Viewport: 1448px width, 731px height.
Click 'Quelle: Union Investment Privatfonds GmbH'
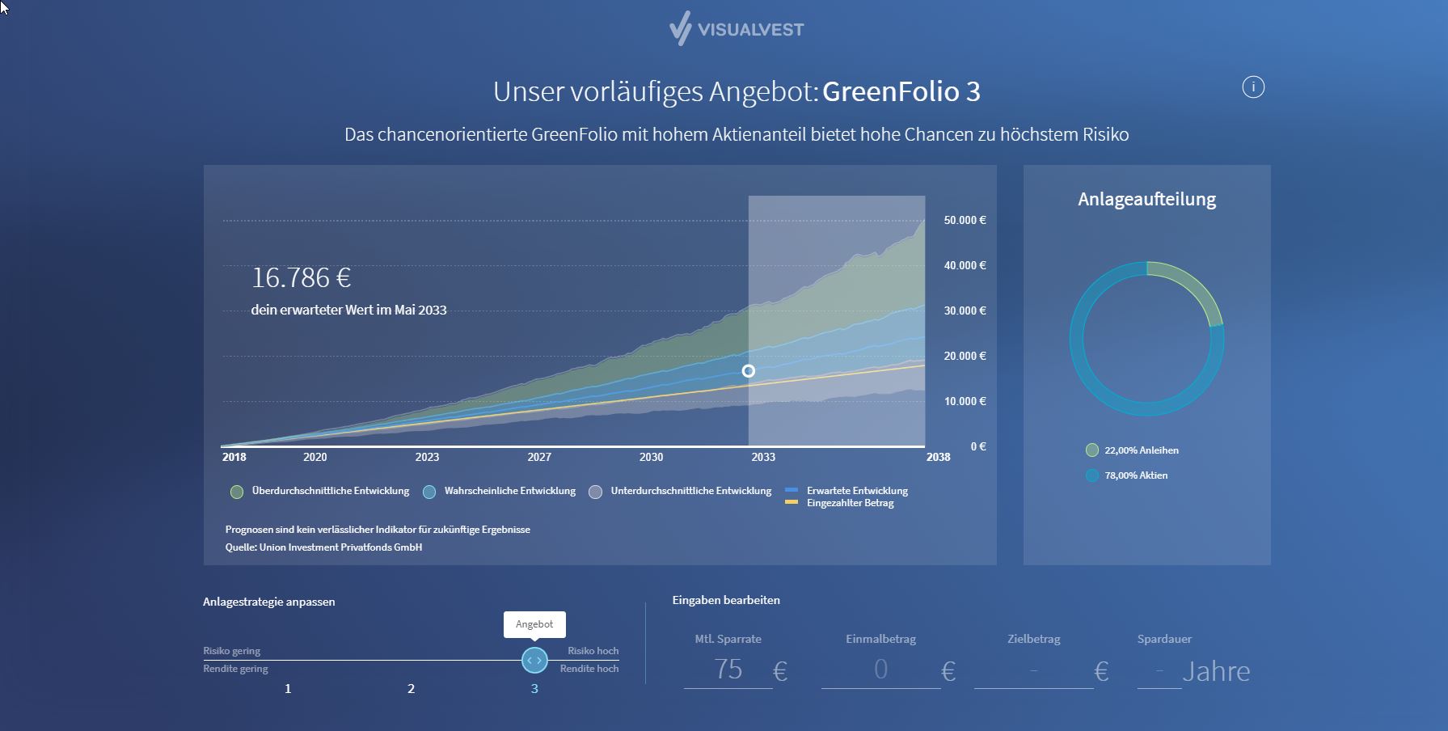(323, 547)
